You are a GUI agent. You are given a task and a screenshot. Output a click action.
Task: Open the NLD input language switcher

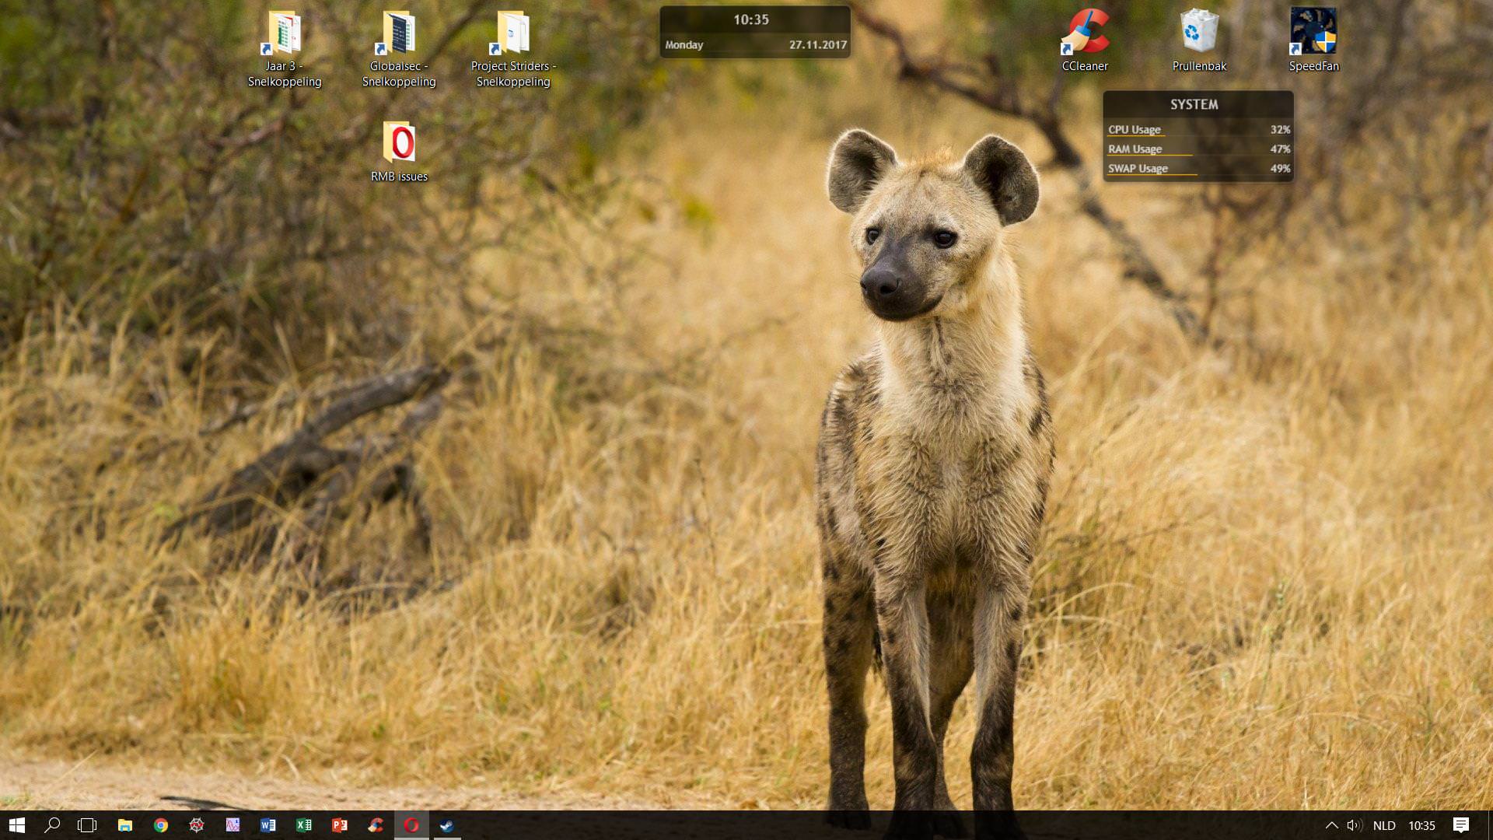pos(1384,825)
